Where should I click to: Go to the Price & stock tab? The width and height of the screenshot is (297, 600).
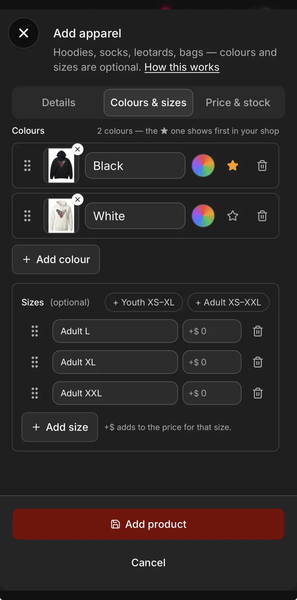pyautogui.click(x=238, y=103)
